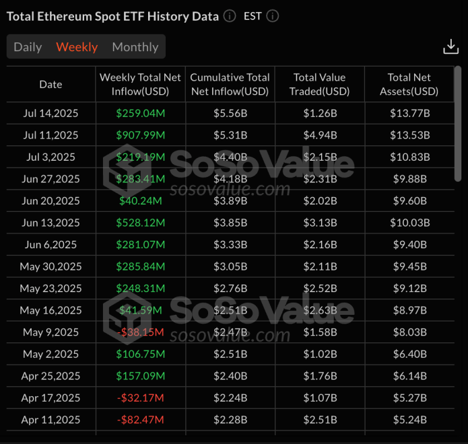Click the EST timezone label
The height and width of the screenshot is (444, 468).
point(253,16)
